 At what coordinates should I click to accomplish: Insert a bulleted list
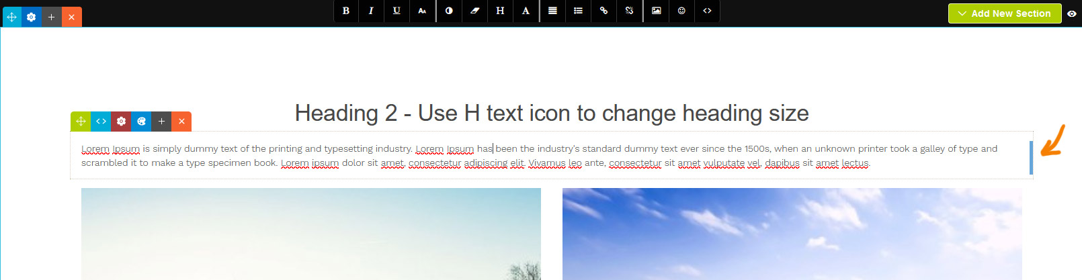(x=578, y=11)
